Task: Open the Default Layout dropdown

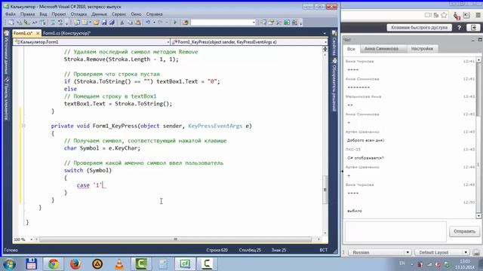Action: coord(442,252)
